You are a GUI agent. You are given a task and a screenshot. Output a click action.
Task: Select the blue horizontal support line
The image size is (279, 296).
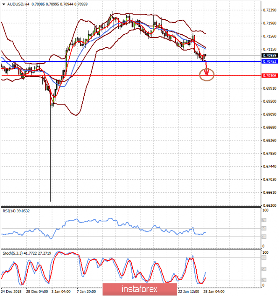(126, 62)
